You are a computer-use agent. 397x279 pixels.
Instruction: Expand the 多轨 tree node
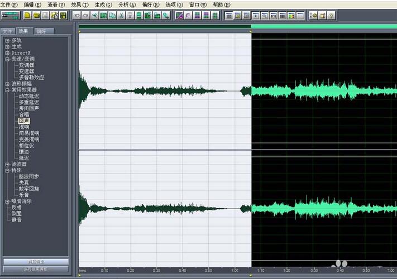click(x=7, y=40)
